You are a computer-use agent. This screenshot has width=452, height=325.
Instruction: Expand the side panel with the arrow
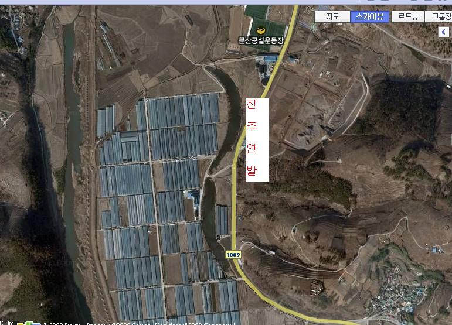444,32
